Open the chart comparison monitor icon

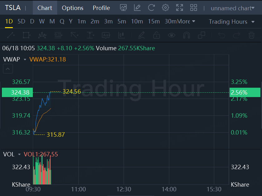coord(123,8)
